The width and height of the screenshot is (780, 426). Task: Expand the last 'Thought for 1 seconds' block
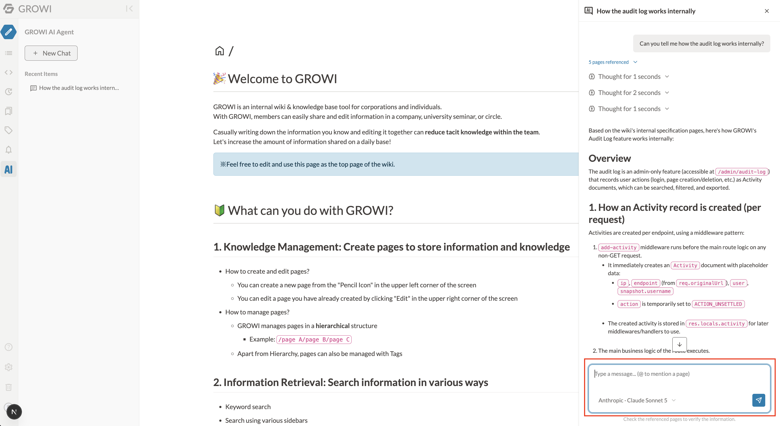[x=629, y=109]
